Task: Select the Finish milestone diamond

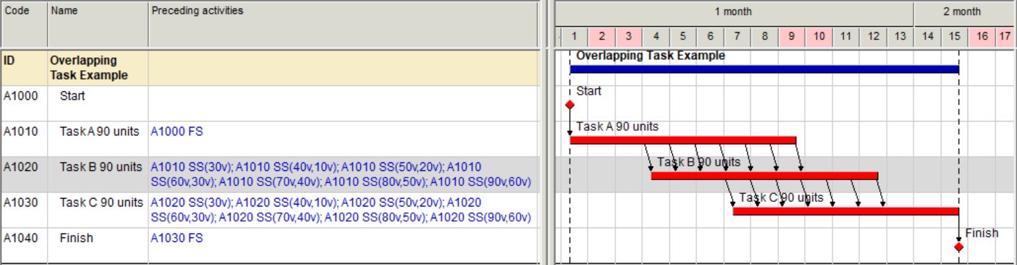Action: [959, 247]
